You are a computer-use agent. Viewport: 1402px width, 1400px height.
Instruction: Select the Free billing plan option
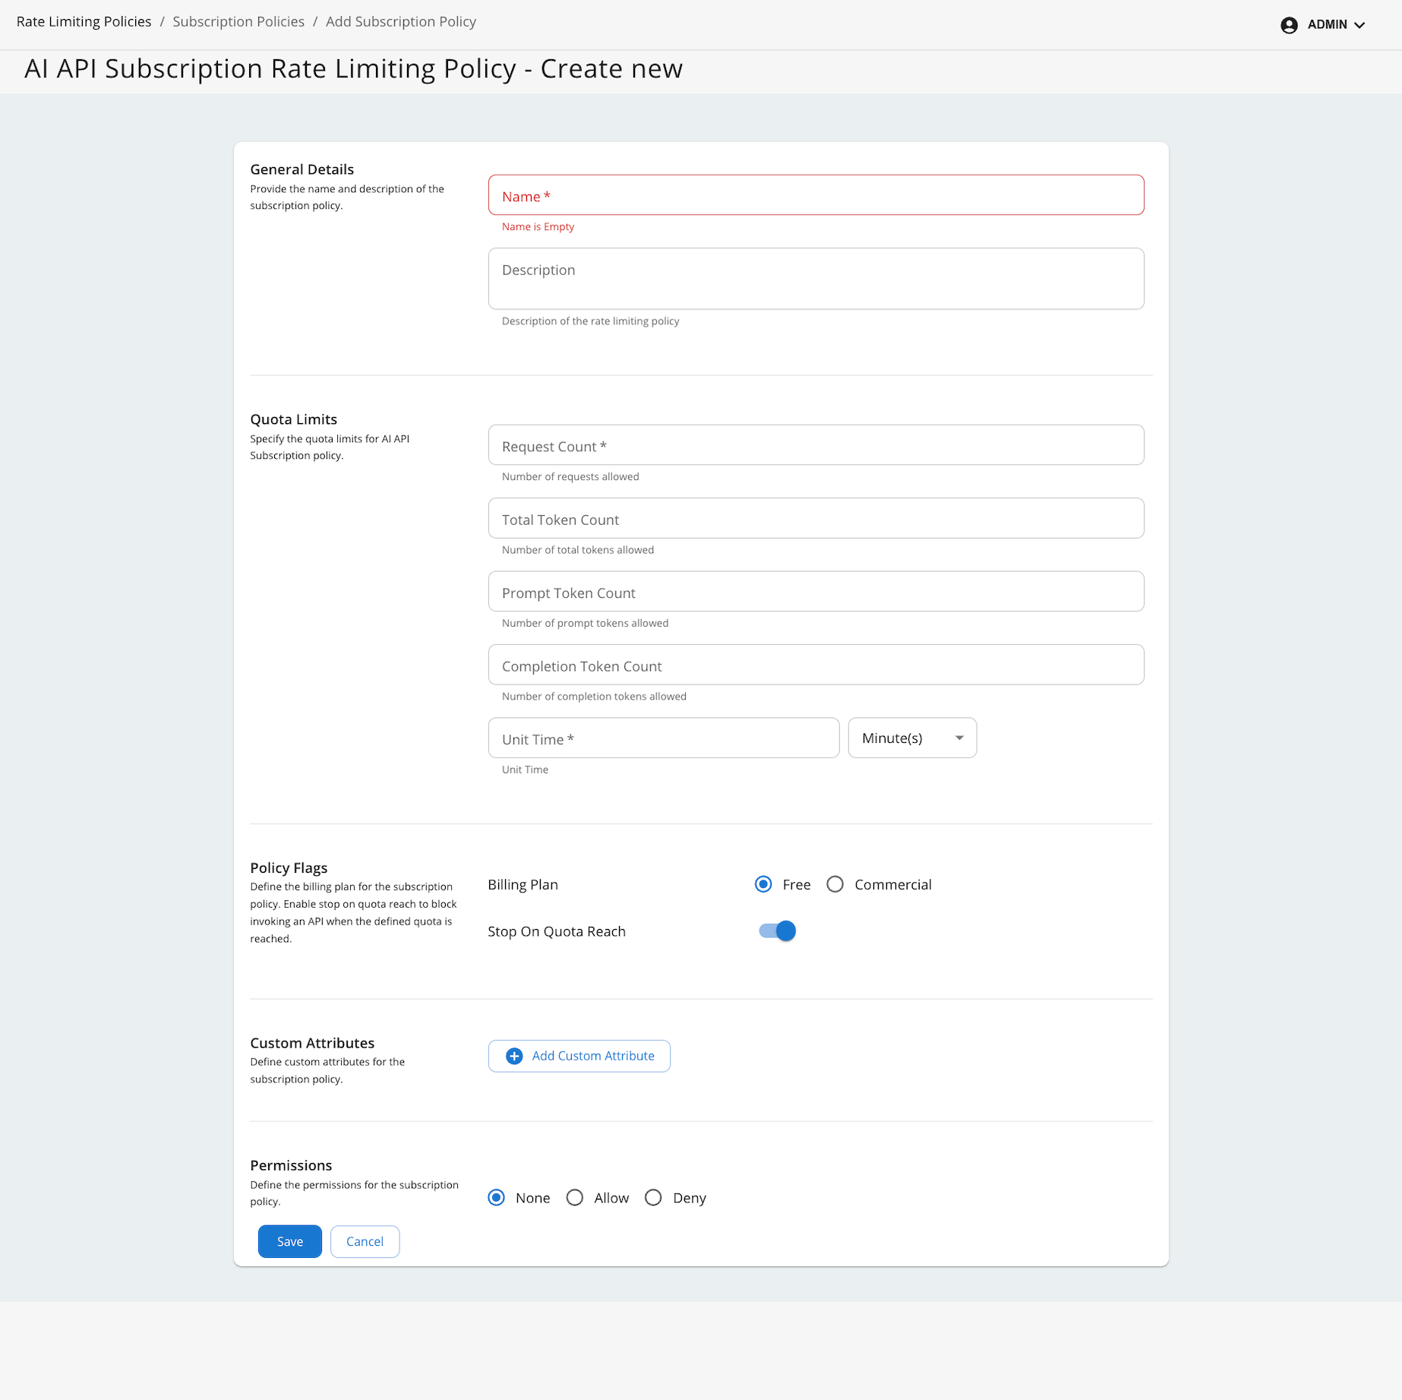pos(763,884)
